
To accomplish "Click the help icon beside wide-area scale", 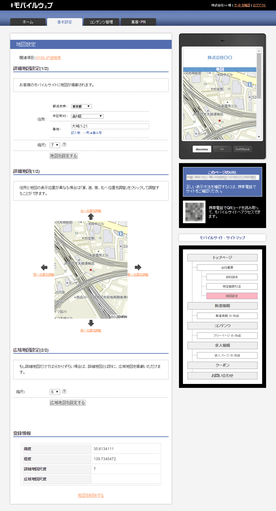I will [x=64, y=392].
